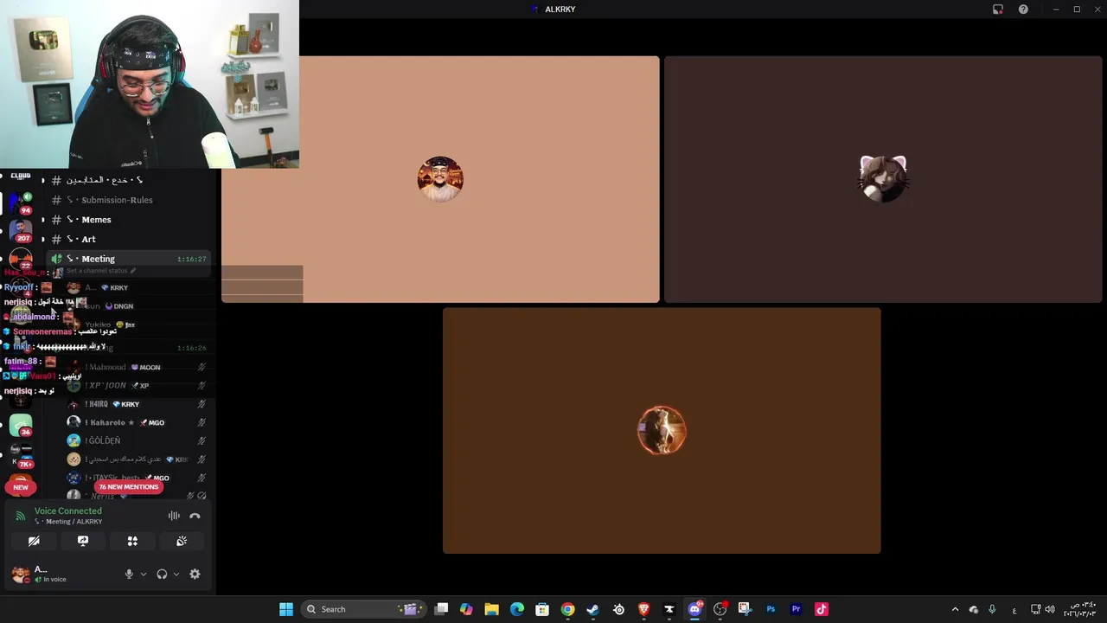Click the taskbar Search box
The height and width of the screenshot is (623, 1107).
[363, 609]
